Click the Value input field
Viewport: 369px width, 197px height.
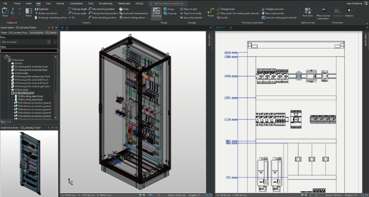coord(29,51)
